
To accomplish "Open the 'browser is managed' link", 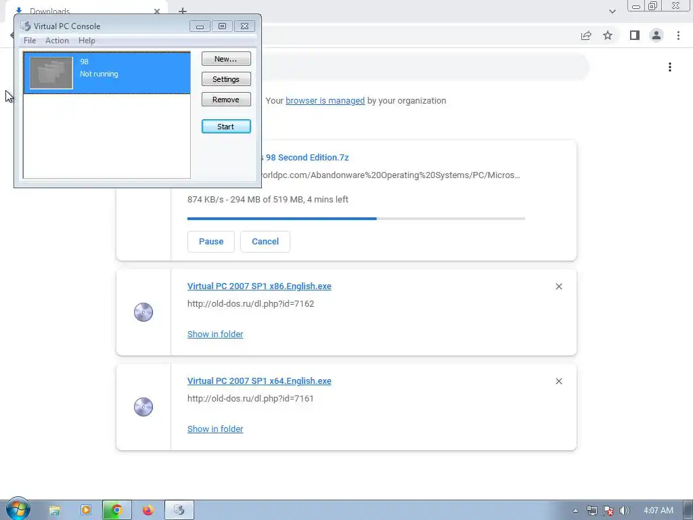I will [x=325, y=101].
